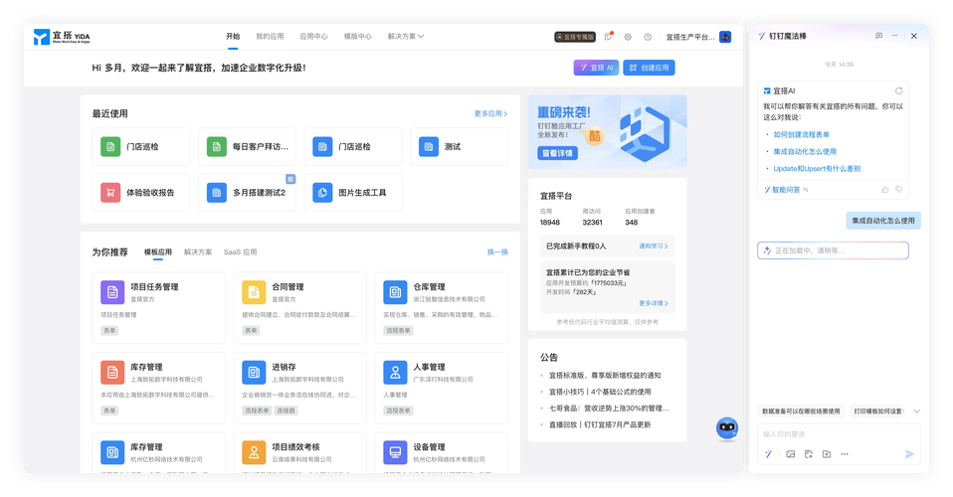Click the settings gear icon in header
This screenshot has width=953, height=497.
628,37
